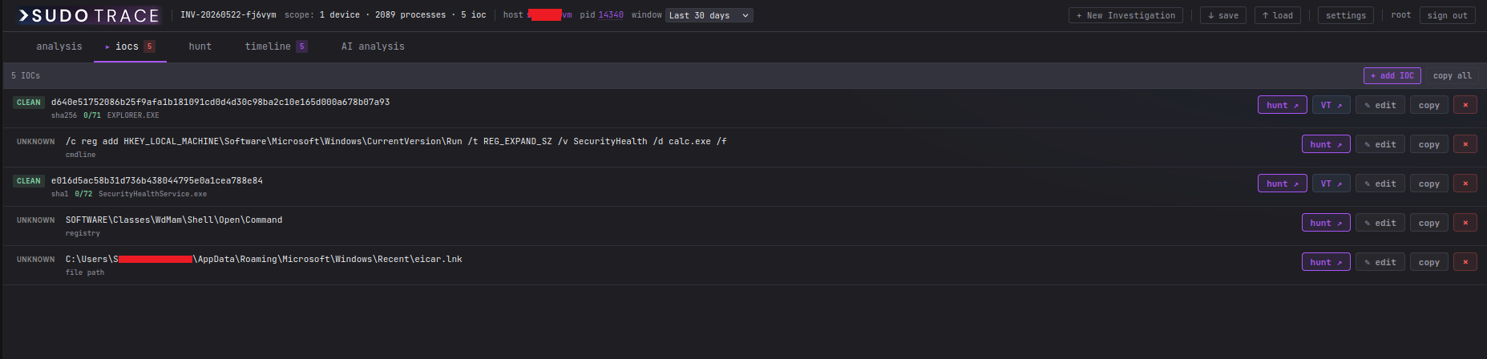Click CLEAN badge on SecurityHealthService.exe row

28,181
